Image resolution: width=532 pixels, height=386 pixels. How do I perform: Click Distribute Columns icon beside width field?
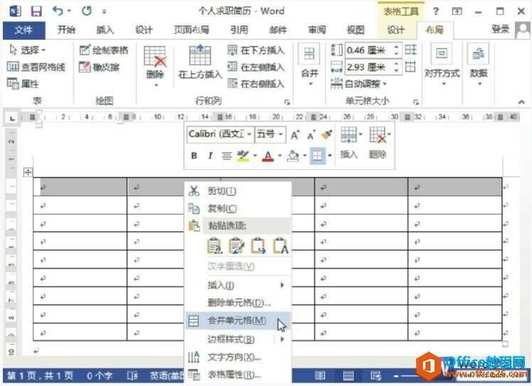tap(410, 67)
